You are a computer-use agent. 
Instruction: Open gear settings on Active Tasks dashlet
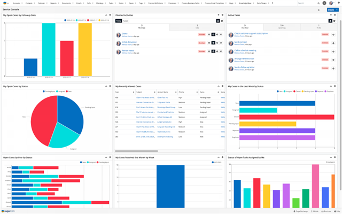335,15
